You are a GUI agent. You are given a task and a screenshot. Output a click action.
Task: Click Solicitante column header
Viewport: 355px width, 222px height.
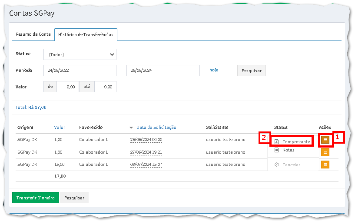217,128
